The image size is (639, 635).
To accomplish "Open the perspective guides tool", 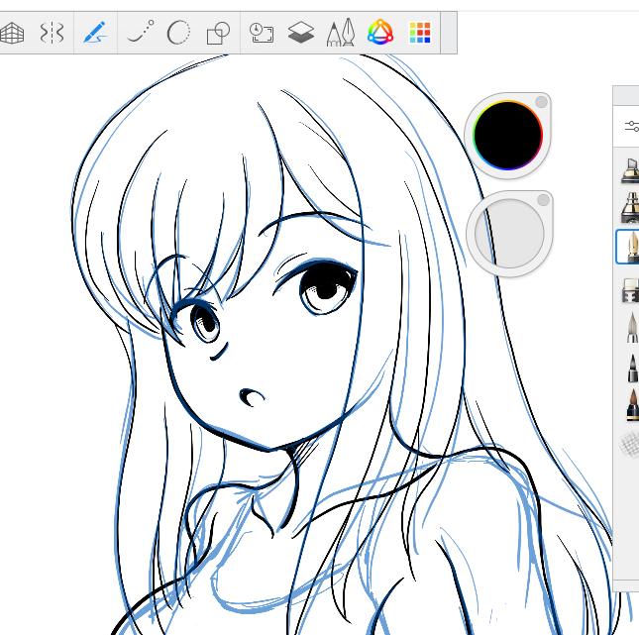I will [x=12, y=33].
